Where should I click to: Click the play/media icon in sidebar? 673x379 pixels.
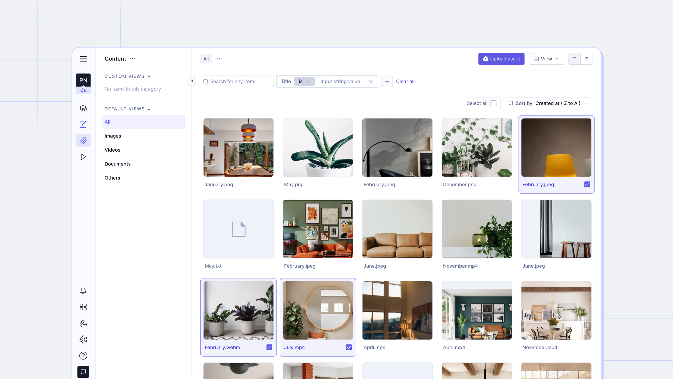click(83, 156)
